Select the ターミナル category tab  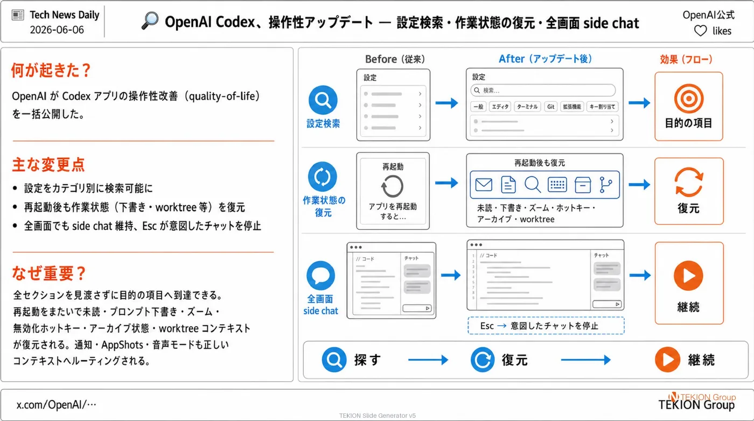527,107
